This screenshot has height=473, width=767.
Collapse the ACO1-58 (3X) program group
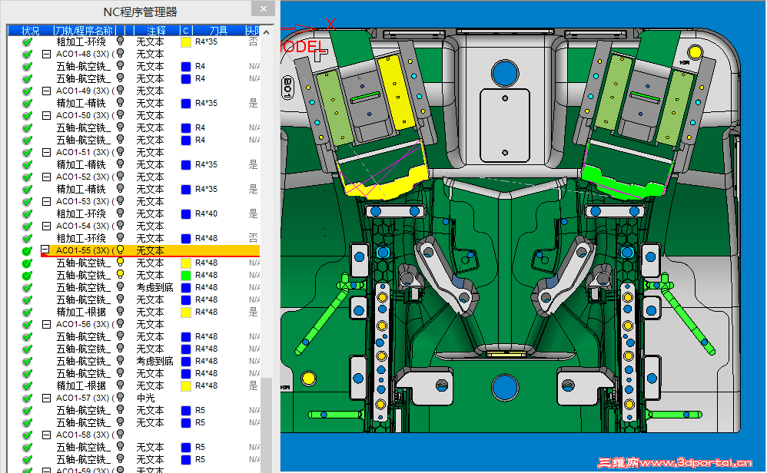point(46,435)
